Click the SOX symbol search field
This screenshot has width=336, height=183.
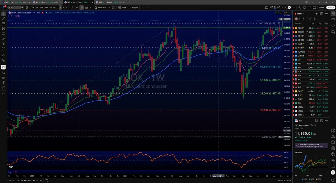click(x=16, y=7)
